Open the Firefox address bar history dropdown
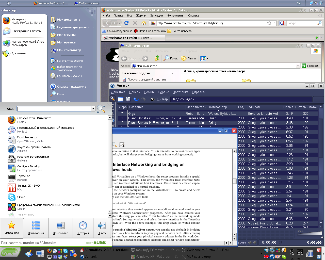The image size is (325, 260). [274, 23]
